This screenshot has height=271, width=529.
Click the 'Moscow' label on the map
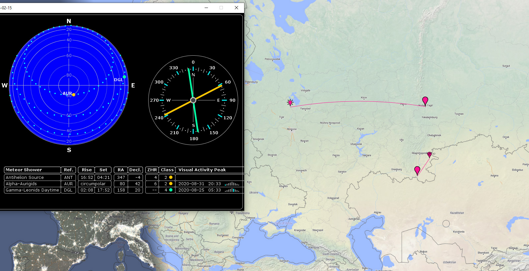292,129
